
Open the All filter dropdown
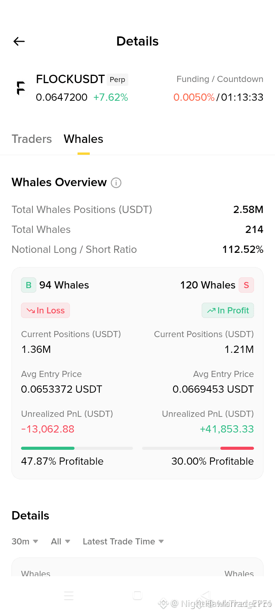click(60, 541)
